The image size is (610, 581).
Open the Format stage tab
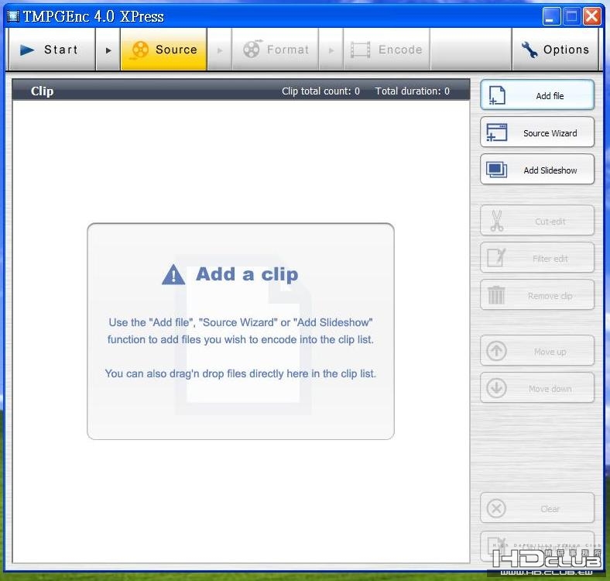pyautogui.click(x=275, y=50)
